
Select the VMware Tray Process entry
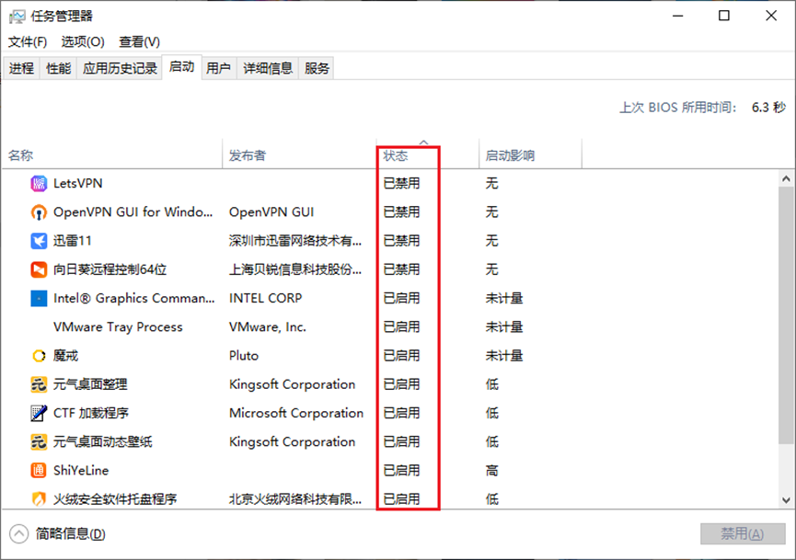118,327
